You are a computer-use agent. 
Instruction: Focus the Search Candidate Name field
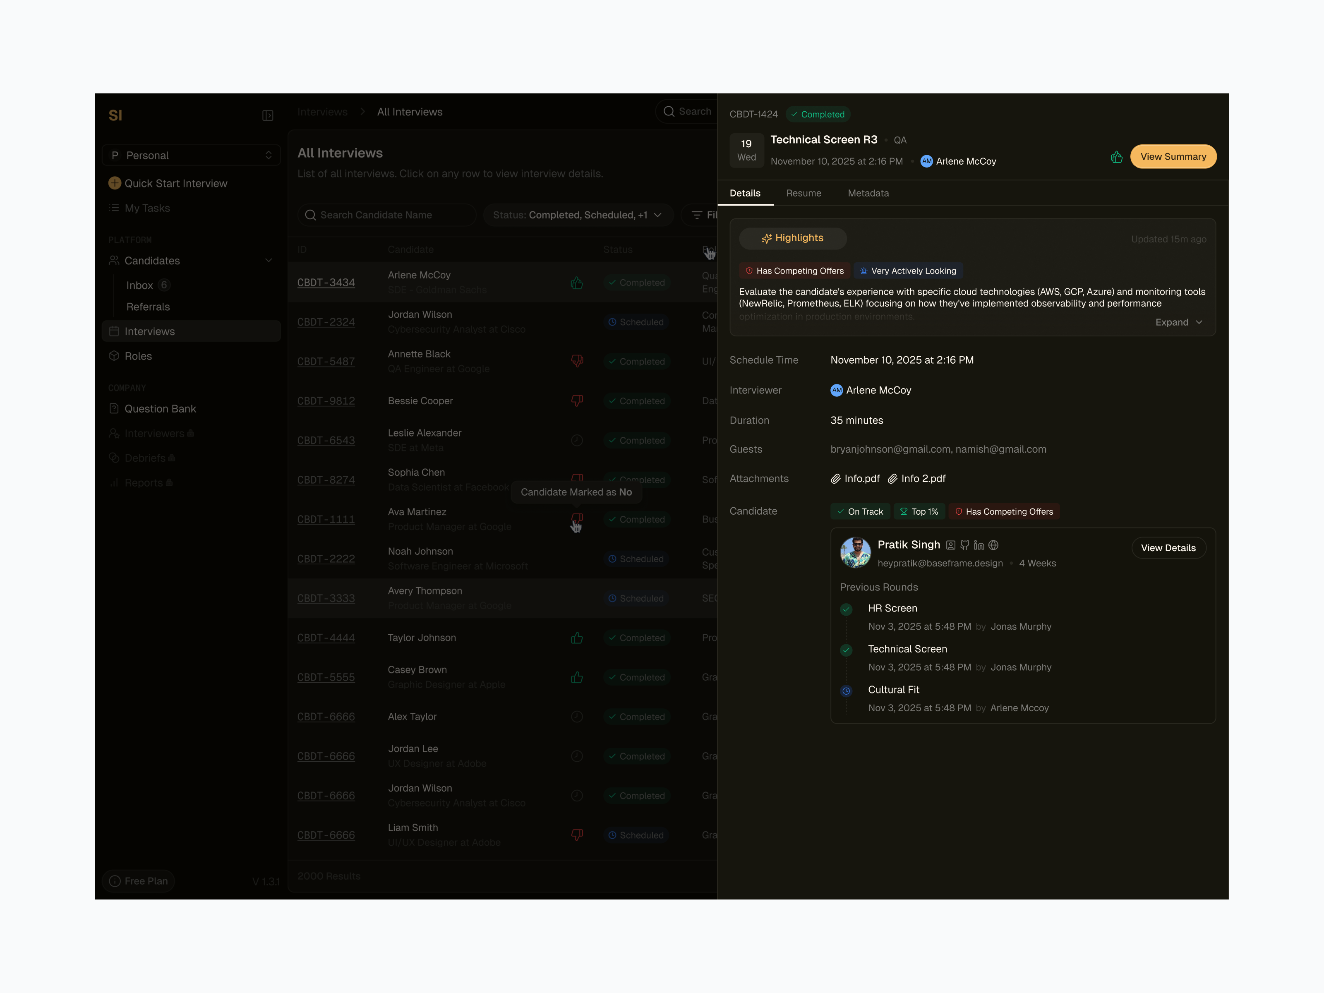point(387,215)
